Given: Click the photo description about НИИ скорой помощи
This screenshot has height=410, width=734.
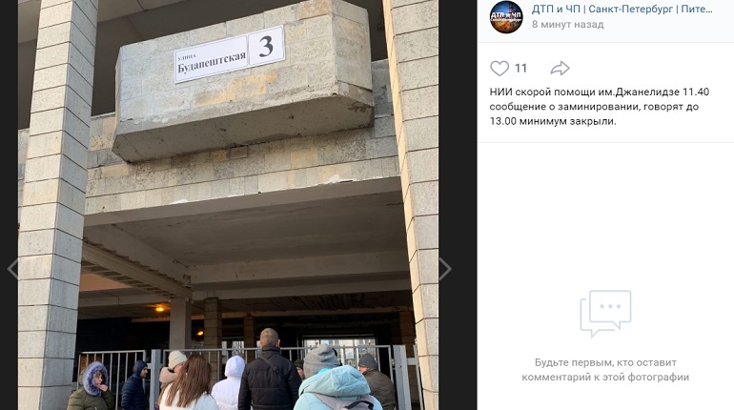Looking at the screenshot, I should click(x=600, y=106).
